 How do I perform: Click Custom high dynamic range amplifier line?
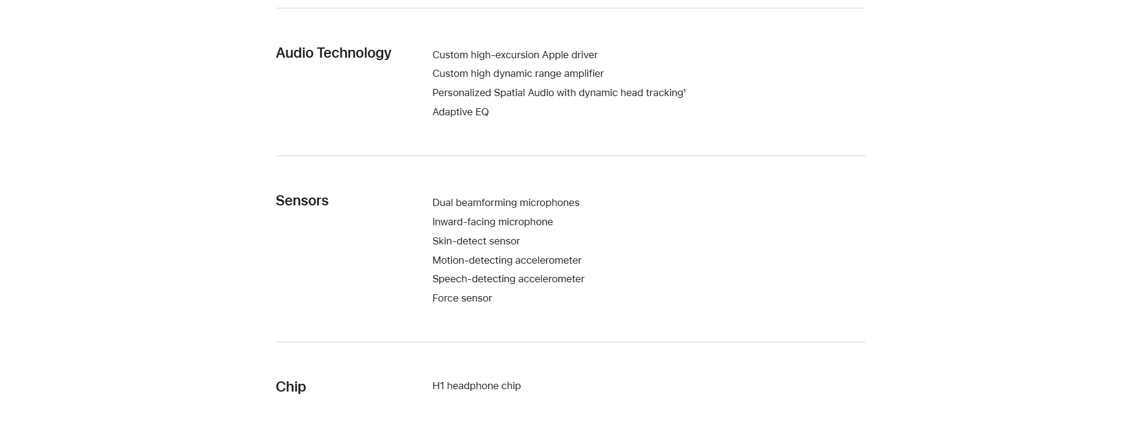518,73
